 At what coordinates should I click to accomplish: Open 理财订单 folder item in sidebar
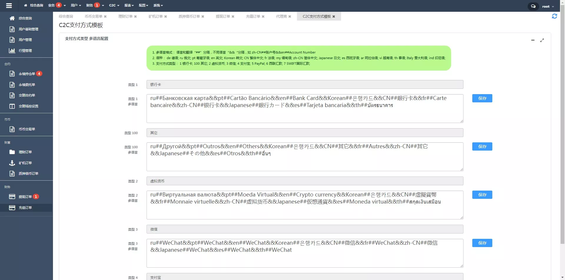(25, 152)
